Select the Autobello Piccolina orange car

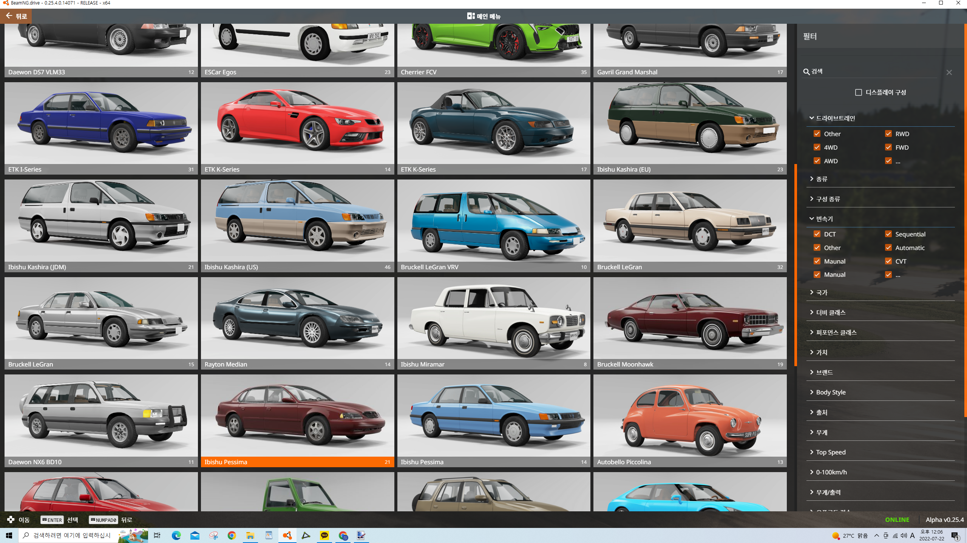(690, 420)
